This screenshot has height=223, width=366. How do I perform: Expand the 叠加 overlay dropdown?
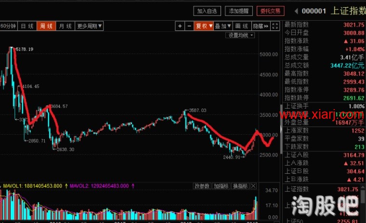223,26
